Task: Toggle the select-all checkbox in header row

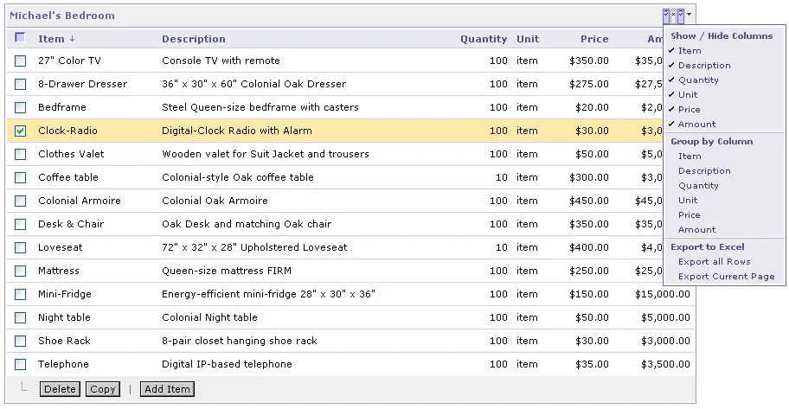Action: 21,38
